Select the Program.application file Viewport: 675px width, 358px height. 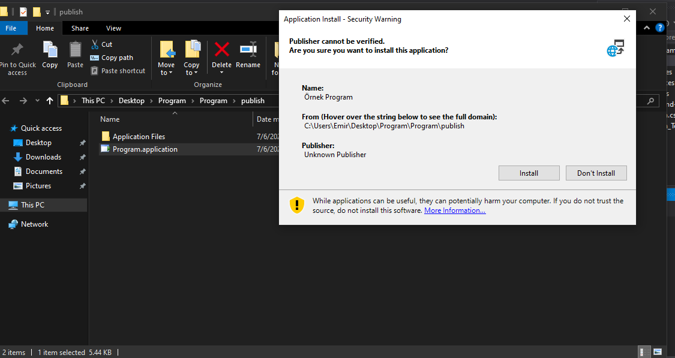click(x=145, y=149)
